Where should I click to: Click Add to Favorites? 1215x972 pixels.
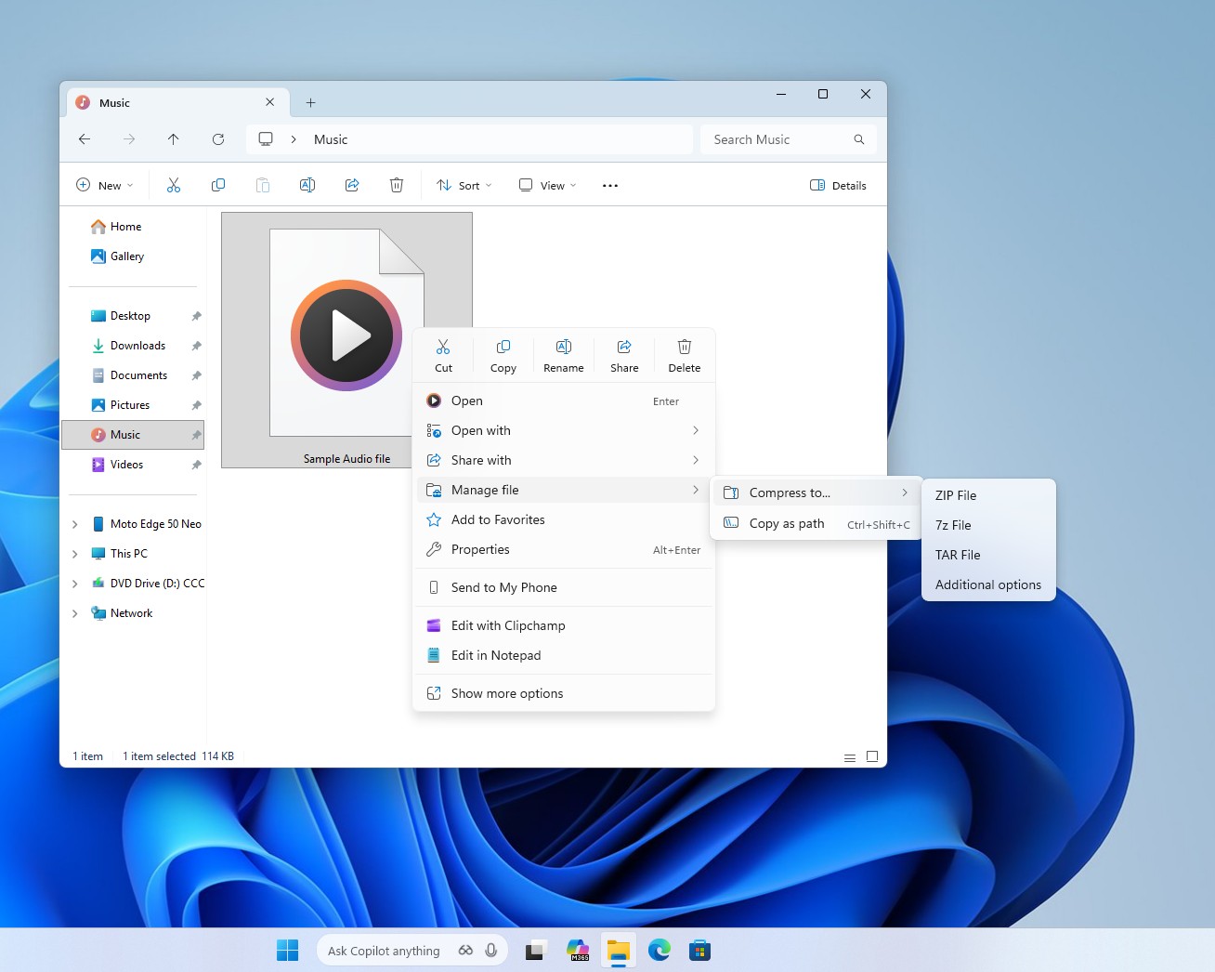(x=498, y=519)
